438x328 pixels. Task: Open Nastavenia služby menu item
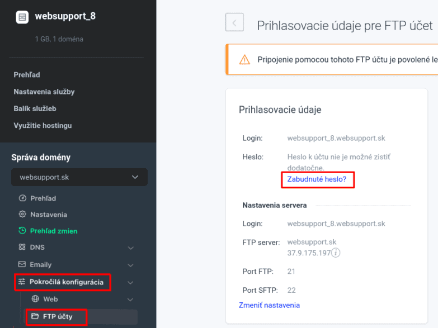click(x=44, y=92)
